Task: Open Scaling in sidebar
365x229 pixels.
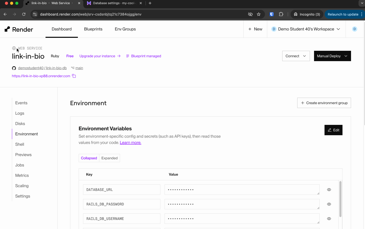Action: pos(22,186)
